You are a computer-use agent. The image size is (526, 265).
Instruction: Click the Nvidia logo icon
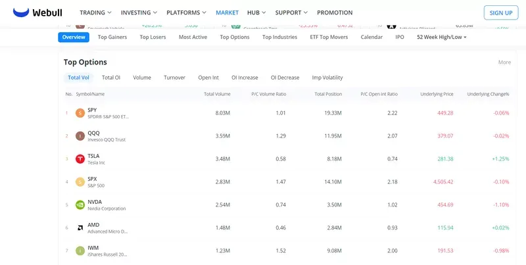pyautogui.click(x=80, y=205)
